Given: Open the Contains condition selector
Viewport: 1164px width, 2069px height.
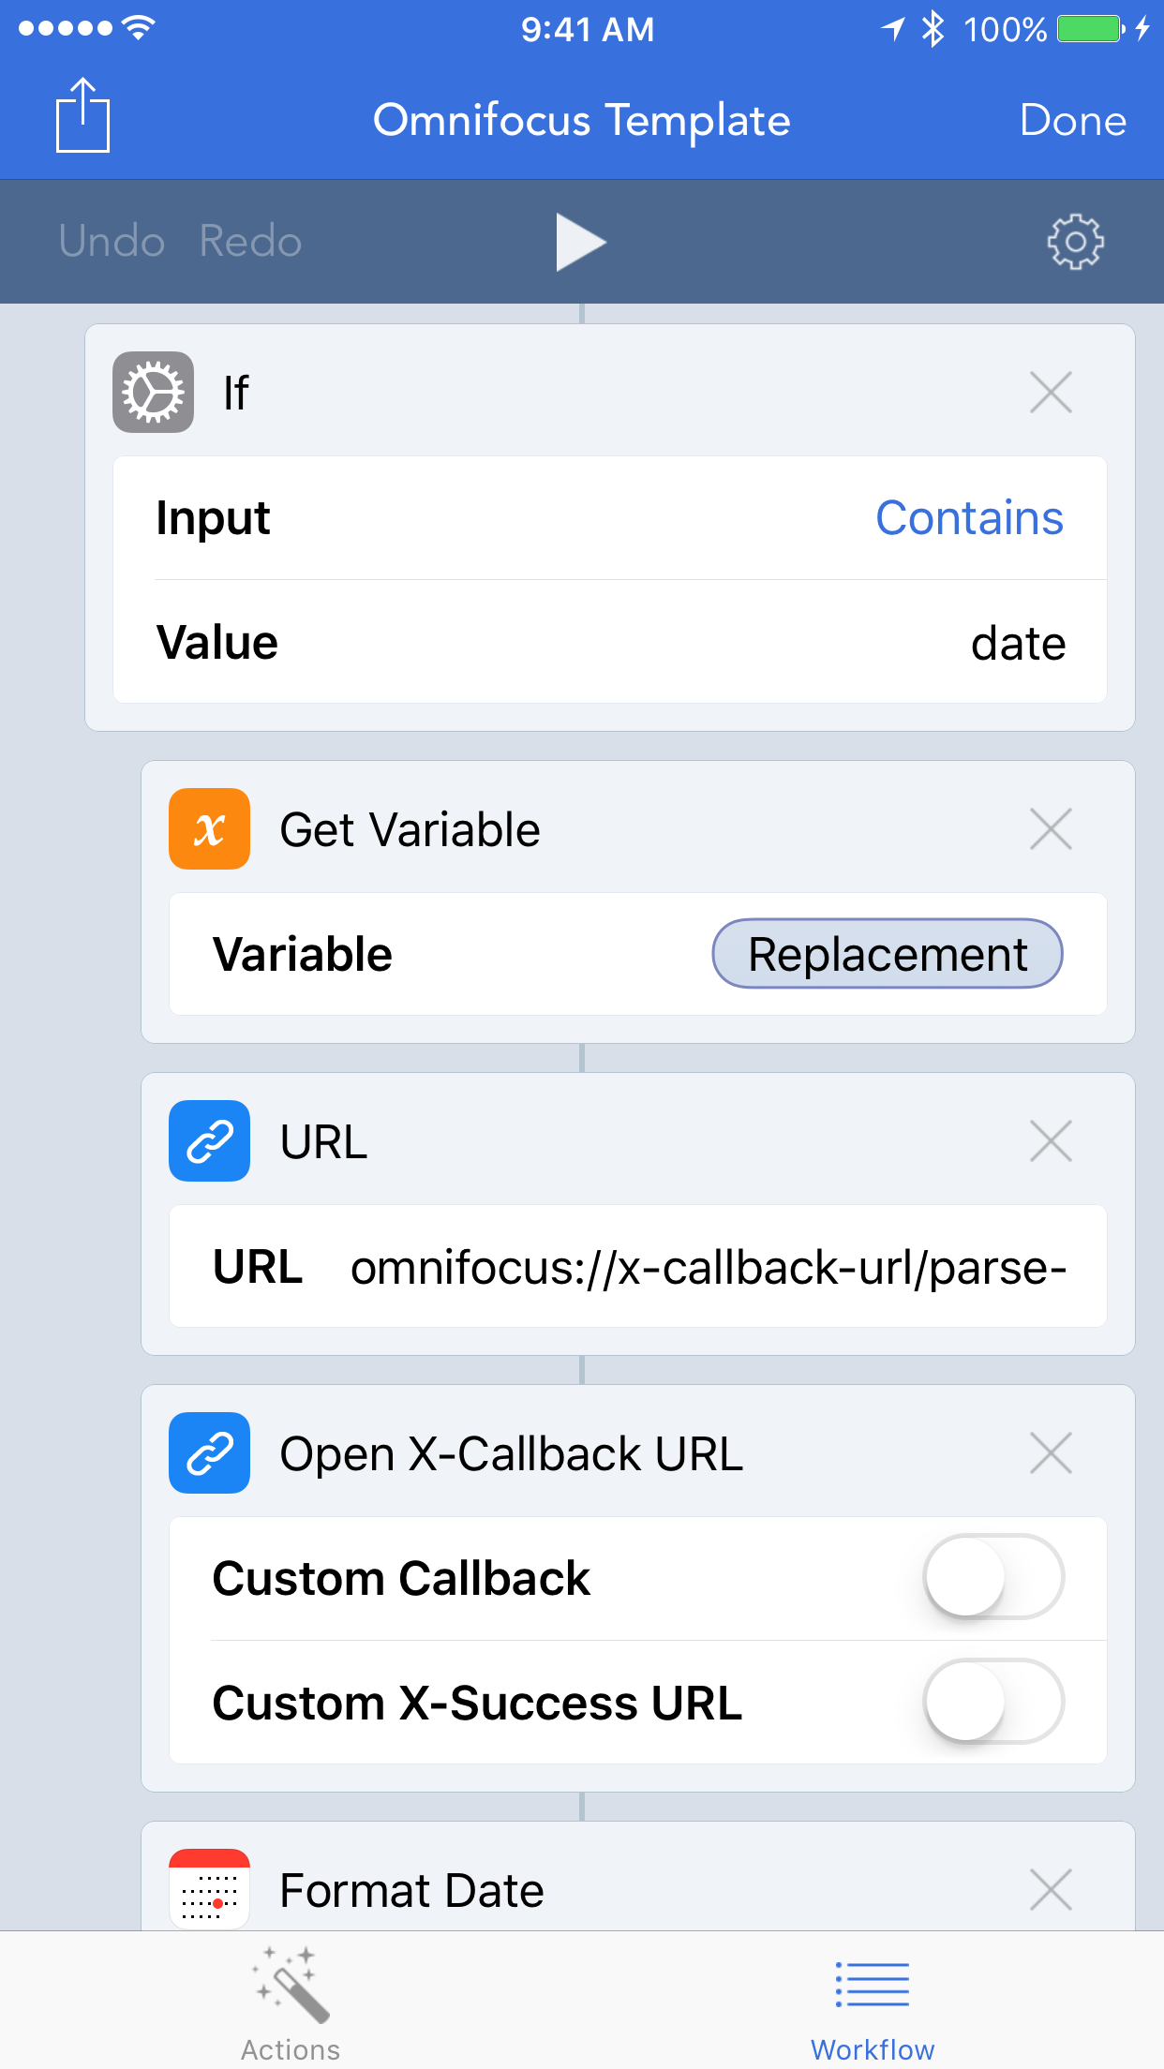Looking at the screenshot, I should click(x=969, y=518).
